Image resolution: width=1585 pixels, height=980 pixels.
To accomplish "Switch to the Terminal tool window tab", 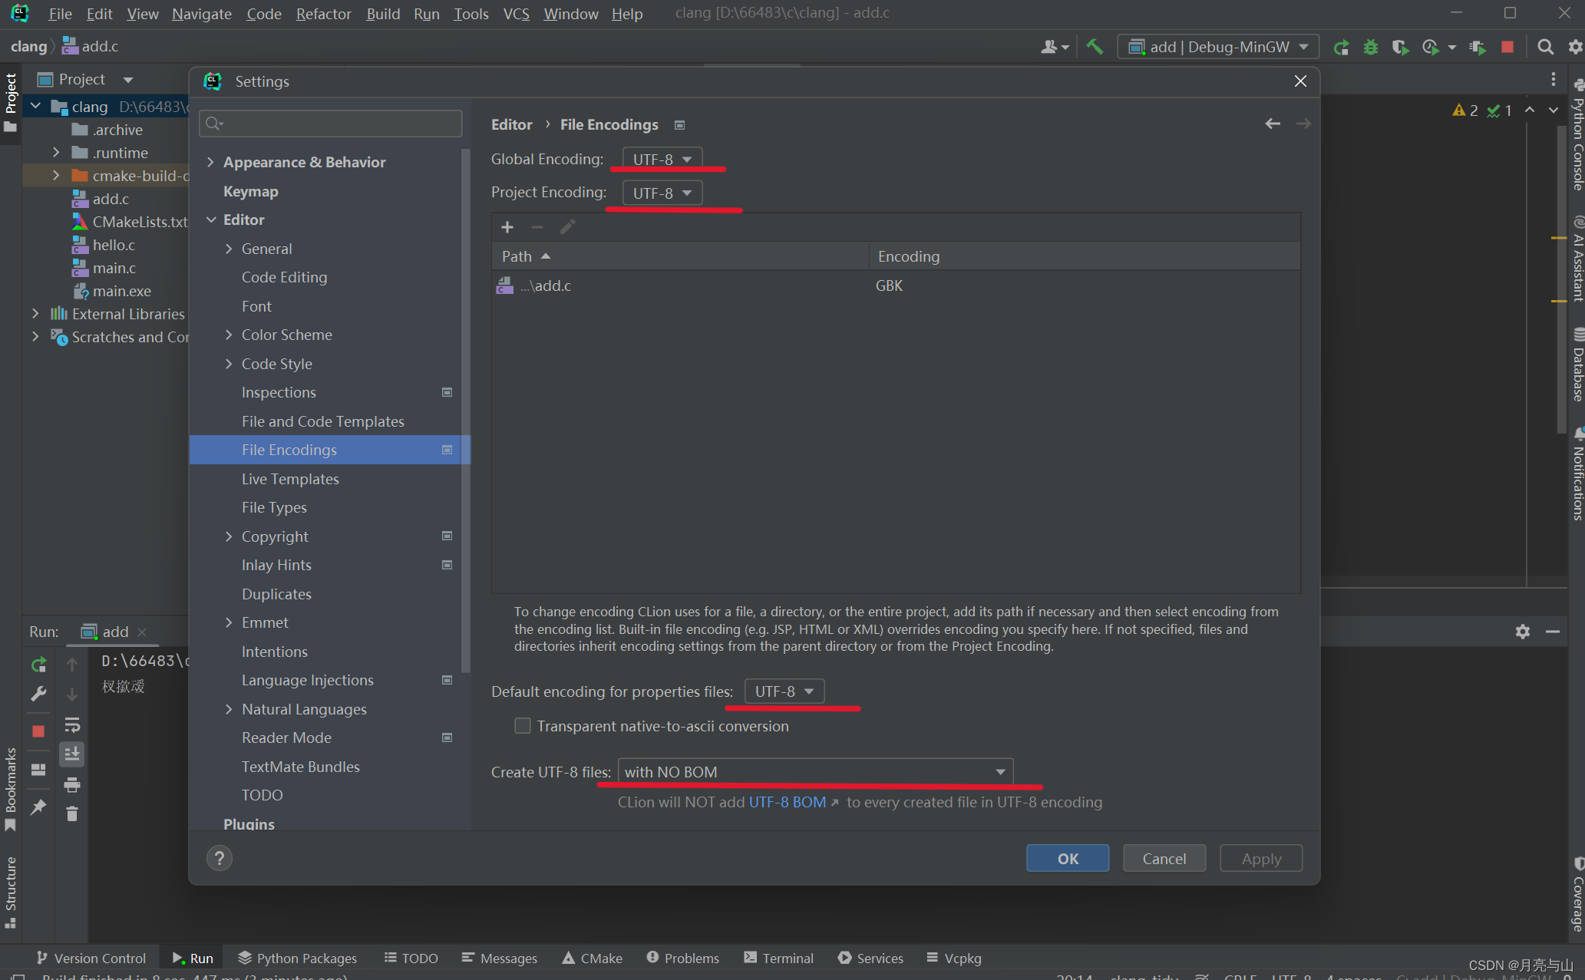I will pos(778,958).
